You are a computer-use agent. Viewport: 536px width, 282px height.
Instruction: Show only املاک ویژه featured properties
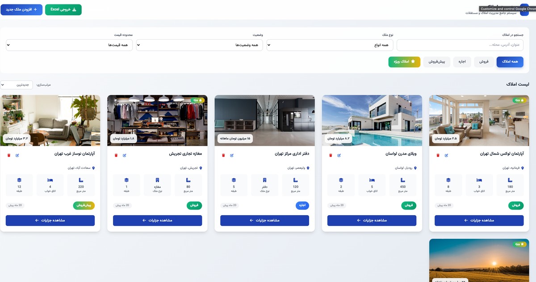404,62
